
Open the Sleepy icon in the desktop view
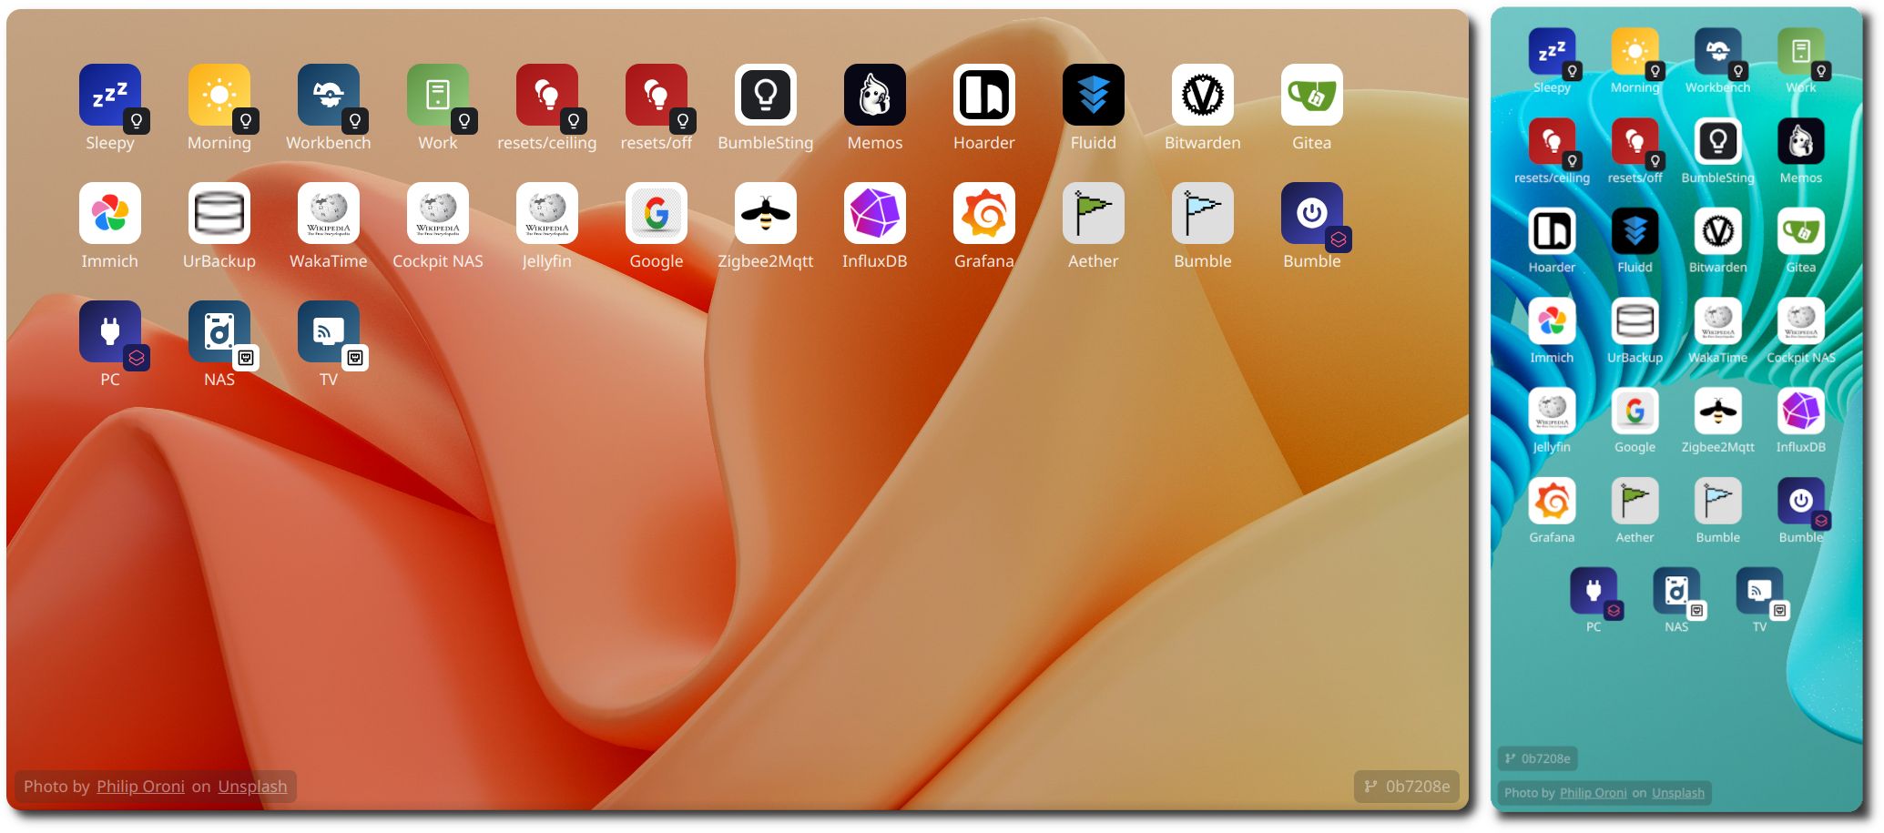click(110, 95)
